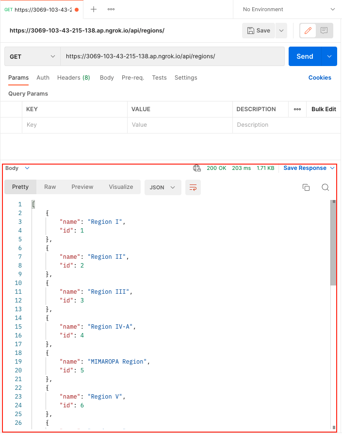342x435 pixels.
Task: Open column options dots in params table
Action: pyautogui.click(x=297, y=109)
